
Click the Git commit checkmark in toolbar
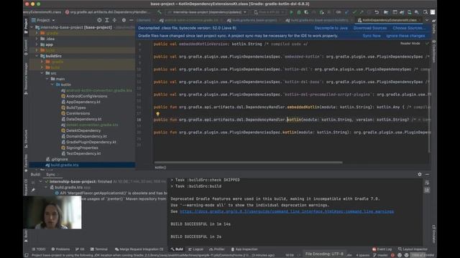click(354, 12)
